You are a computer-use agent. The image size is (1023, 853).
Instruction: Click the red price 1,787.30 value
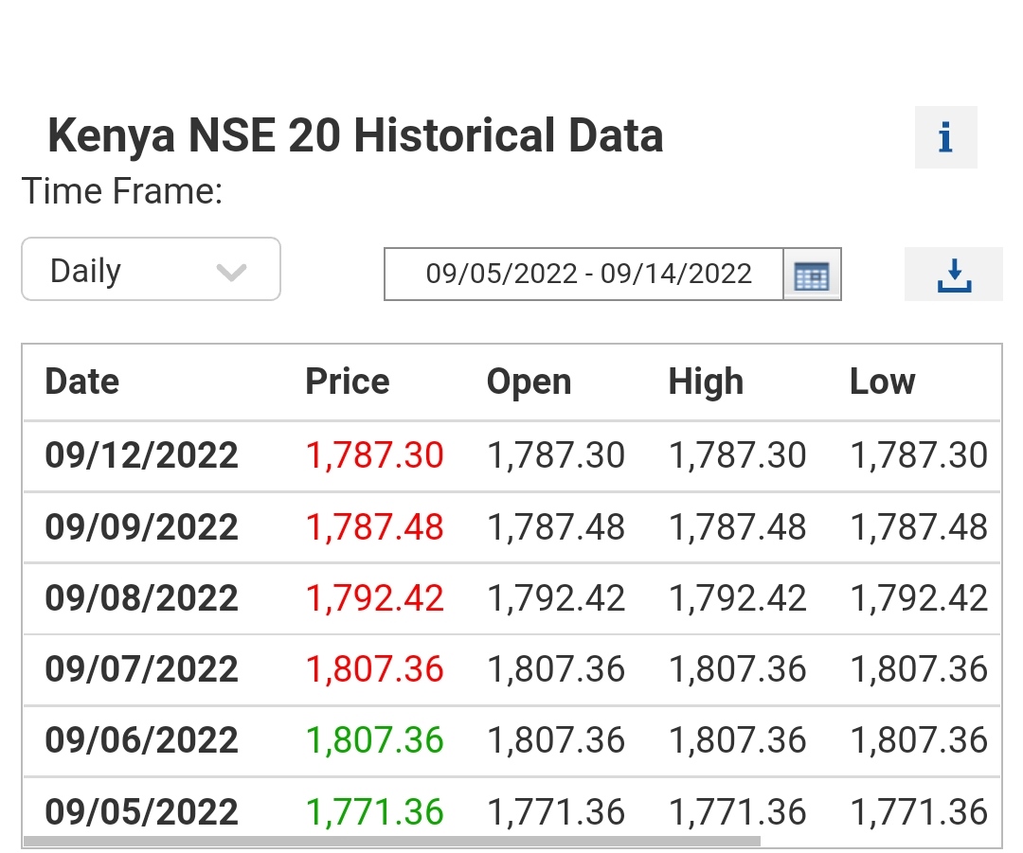[374, 455]
